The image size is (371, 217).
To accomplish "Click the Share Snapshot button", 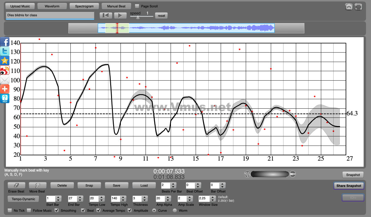I will click(349, 186).
